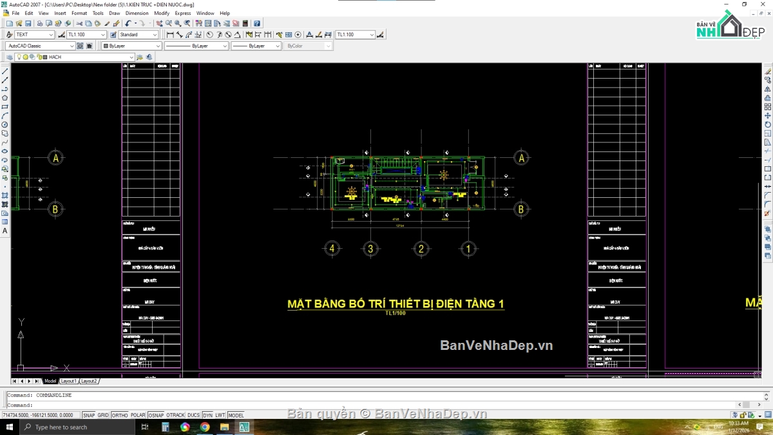Open the Layer Properties Manager icon

coord(10,57)
